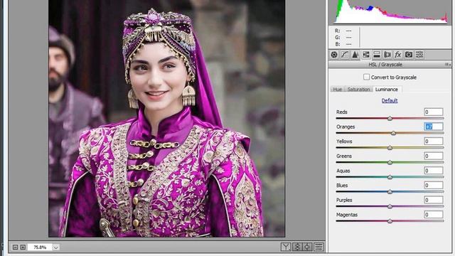Image resolution: width=455 pixels, height=256 pixels.
Task: Click the Purples value field
Action: click(x=433, y=200)
